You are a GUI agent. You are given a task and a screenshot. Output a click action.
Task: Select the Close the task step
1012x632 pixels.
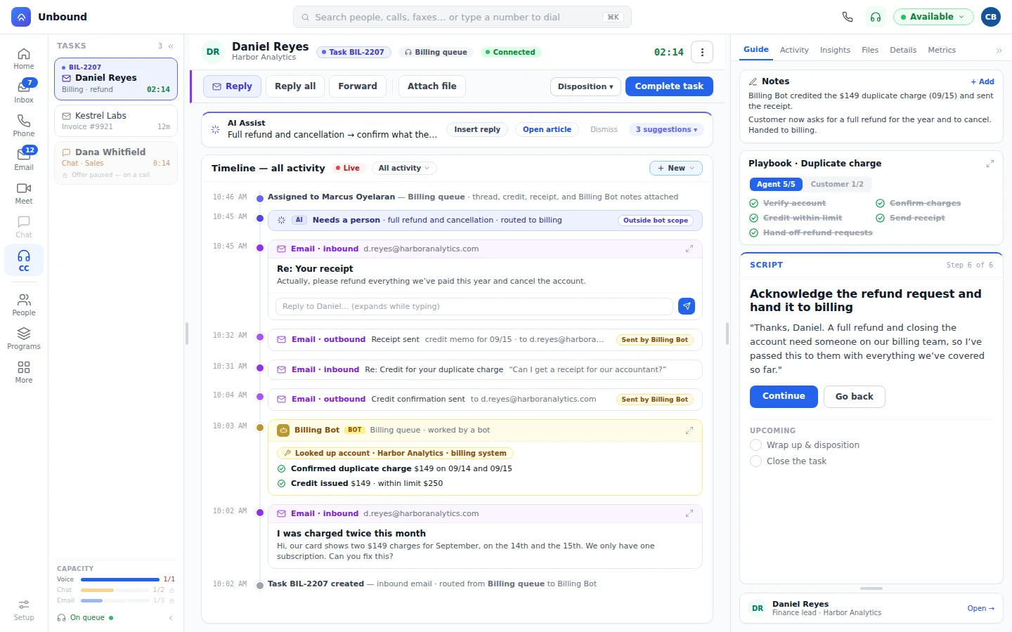click(788, 461)
